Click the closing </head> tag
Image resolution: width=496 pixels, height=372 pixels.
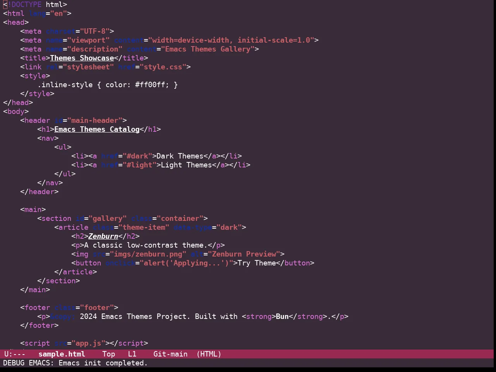[x=18, y=103]
